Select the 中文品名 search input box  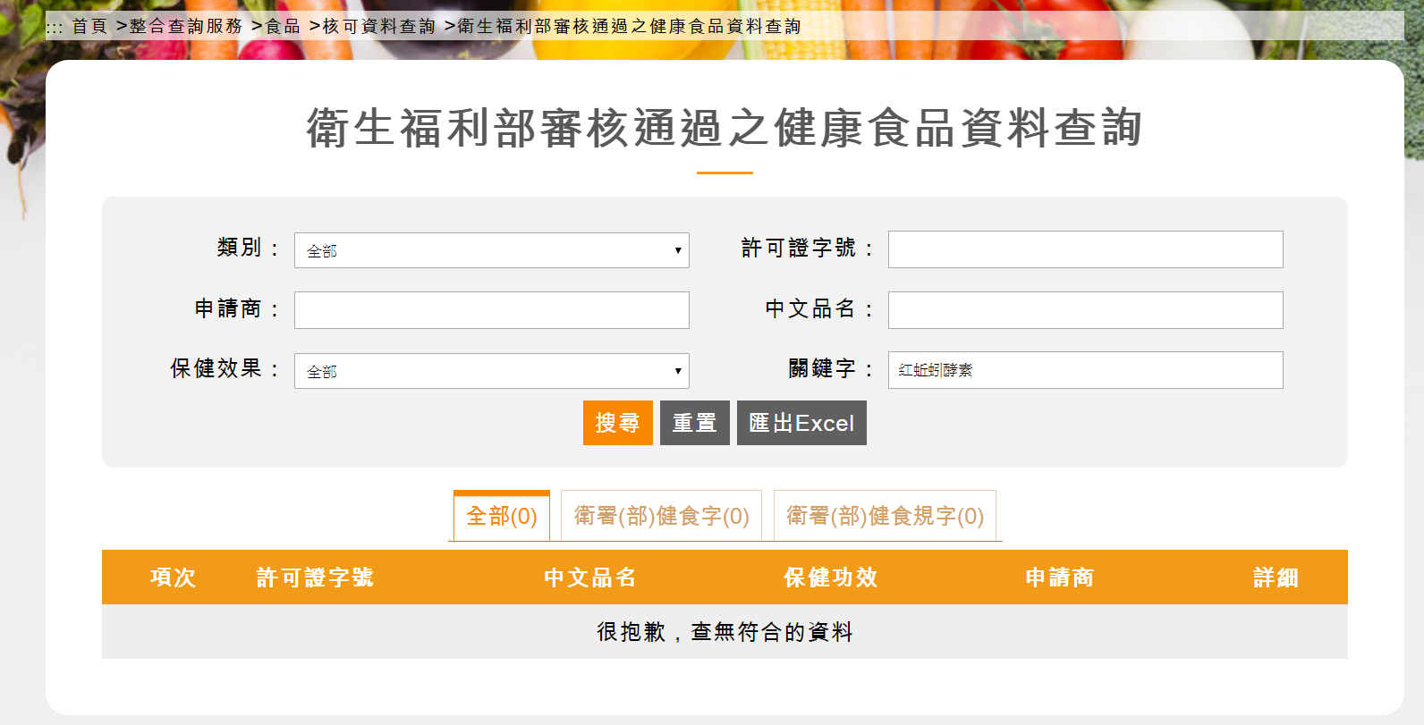pos(1085,310)
